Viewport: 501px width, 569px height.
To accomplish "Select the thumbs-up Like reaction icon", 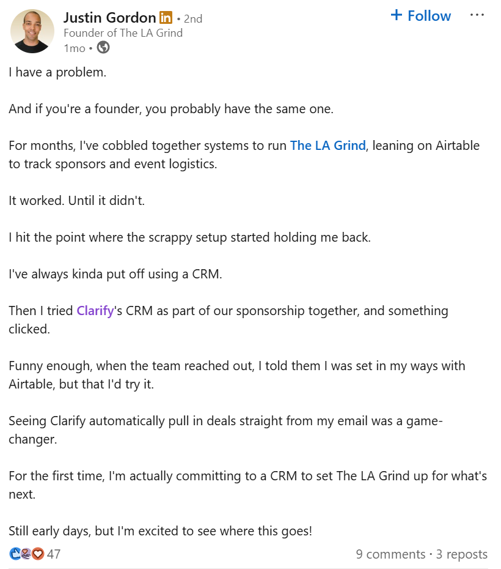I will click(15, 553).
